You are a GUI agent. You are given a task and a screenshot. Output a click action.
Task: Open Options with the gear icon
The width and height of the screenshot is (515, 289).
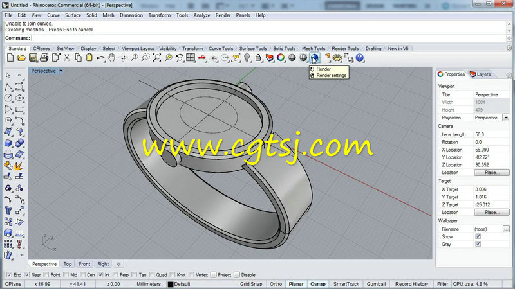(x=337, y=58)
